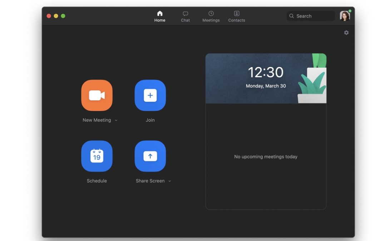386x241 pixels.
Task: Switch to the Home tab
Action: click(x=160, y=16)
